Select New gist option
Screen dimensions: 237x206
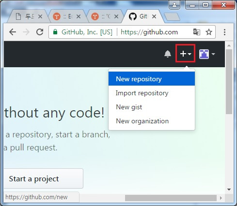[x=152, y=107]
